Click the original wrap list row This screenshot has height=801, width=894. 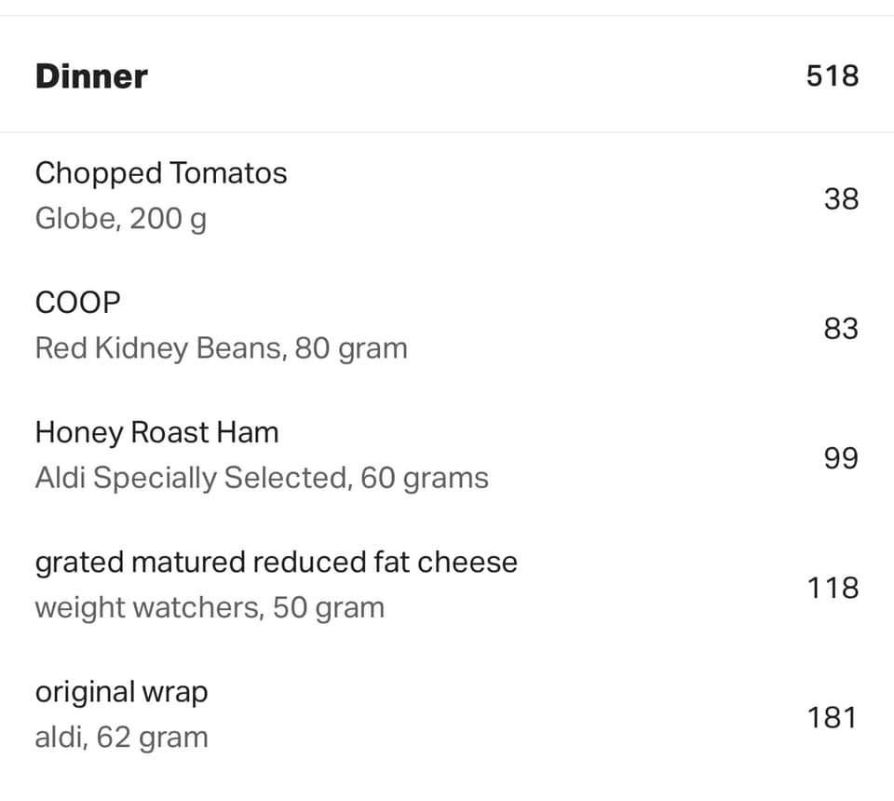(x=447, y=714)
